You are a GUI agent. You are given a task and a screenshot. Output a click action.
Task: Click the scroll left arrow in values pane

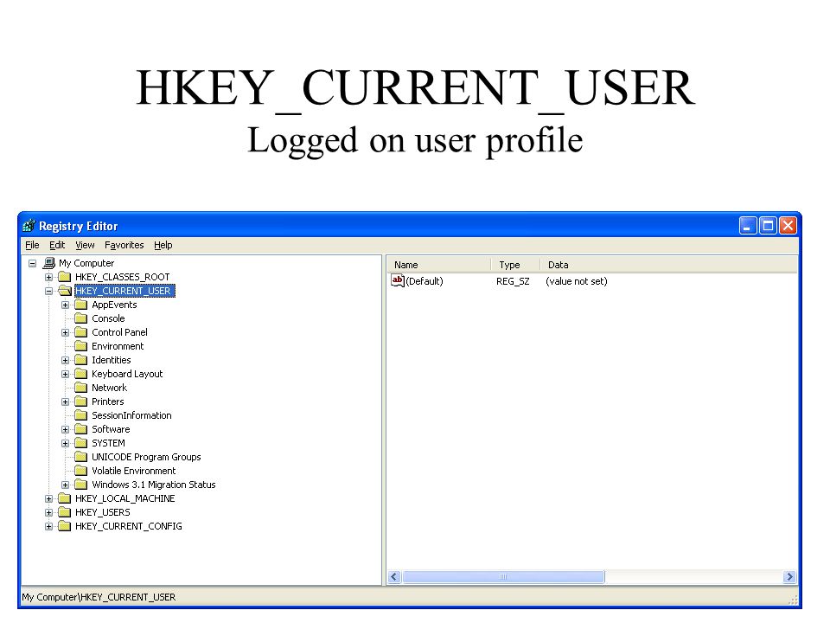click(x=394, y=577)
